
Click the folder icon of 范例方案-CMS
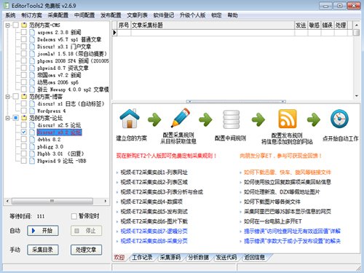(x=24, y=25)
